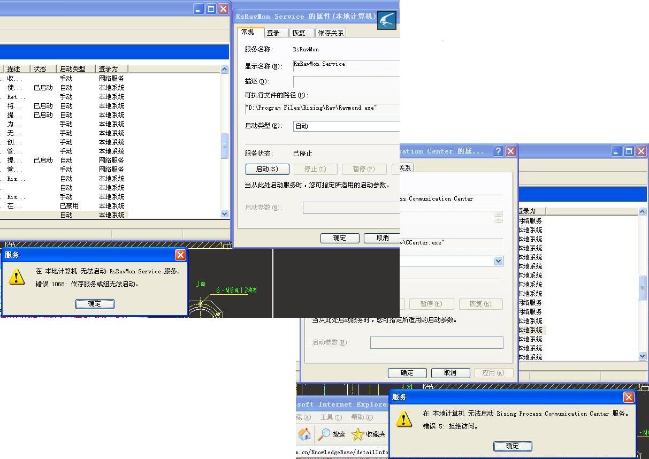Viewport: 649px width, 459px height.
Task: Click the down arrow of right services list scrollbar
Action: 643,356
